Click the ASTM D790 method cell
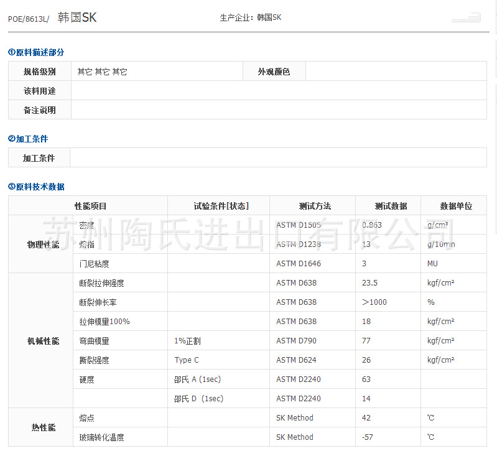 pos(312,340)
